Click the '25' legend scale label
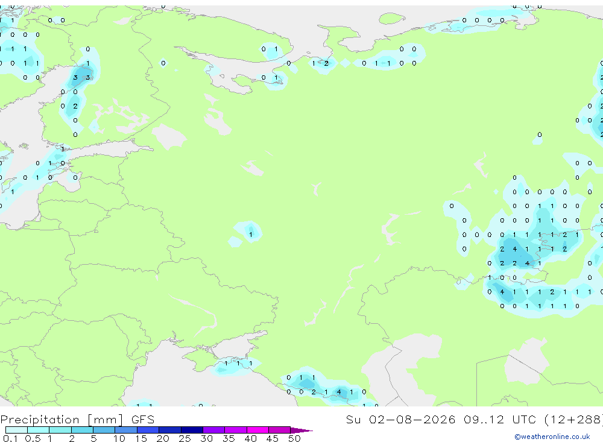603x442 pixels. [185, 438]
